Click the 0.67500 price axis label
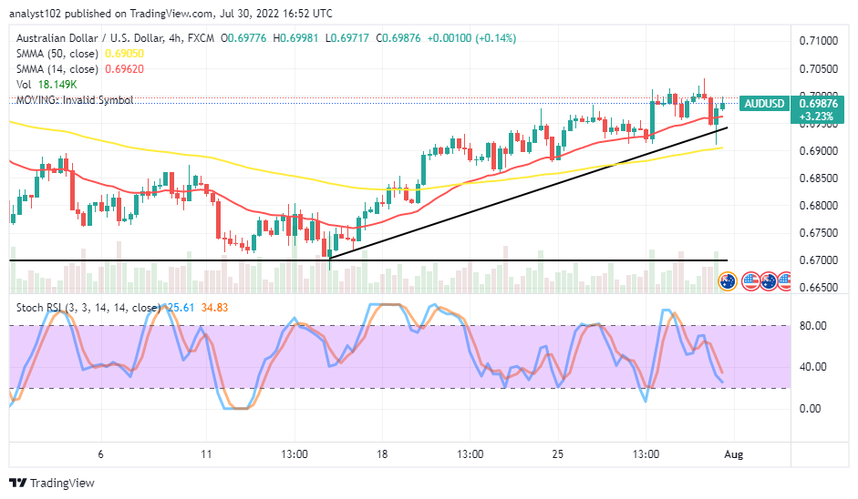The height and width of the screenshot is (499, 858). [819, 233]
